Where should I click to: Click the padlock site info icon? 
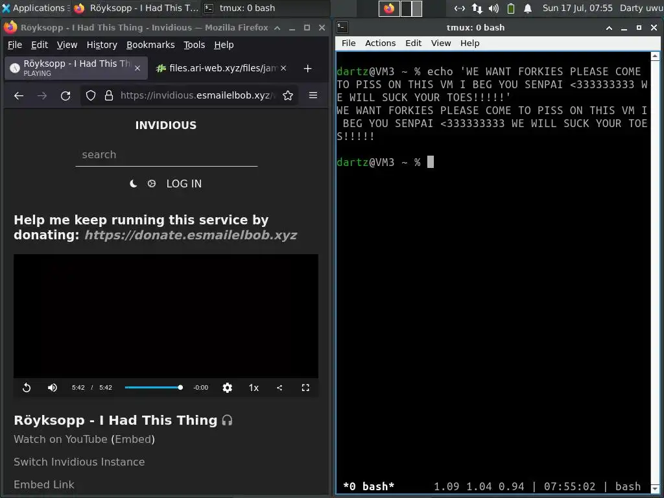[x=109, y=96]
